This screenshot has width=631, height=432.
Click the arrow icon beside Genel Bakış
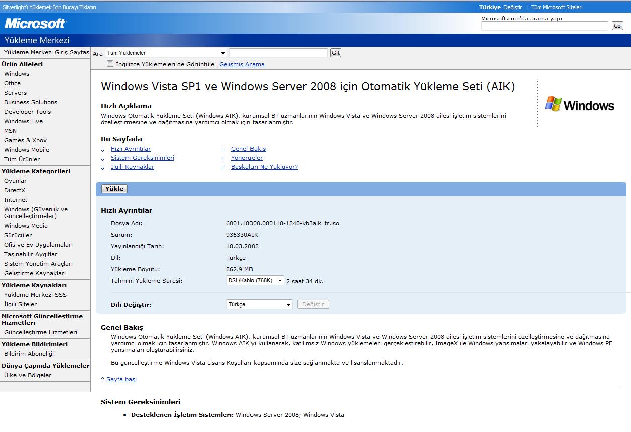(x=223, y=149)
